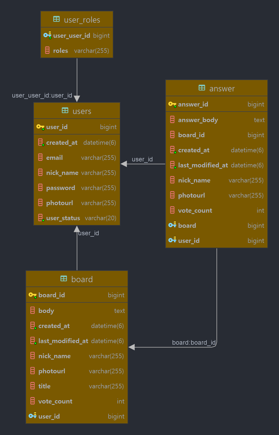Click the answer table icon
The height and width of the screenshot is (435, 279).
(x=202, y=88)
